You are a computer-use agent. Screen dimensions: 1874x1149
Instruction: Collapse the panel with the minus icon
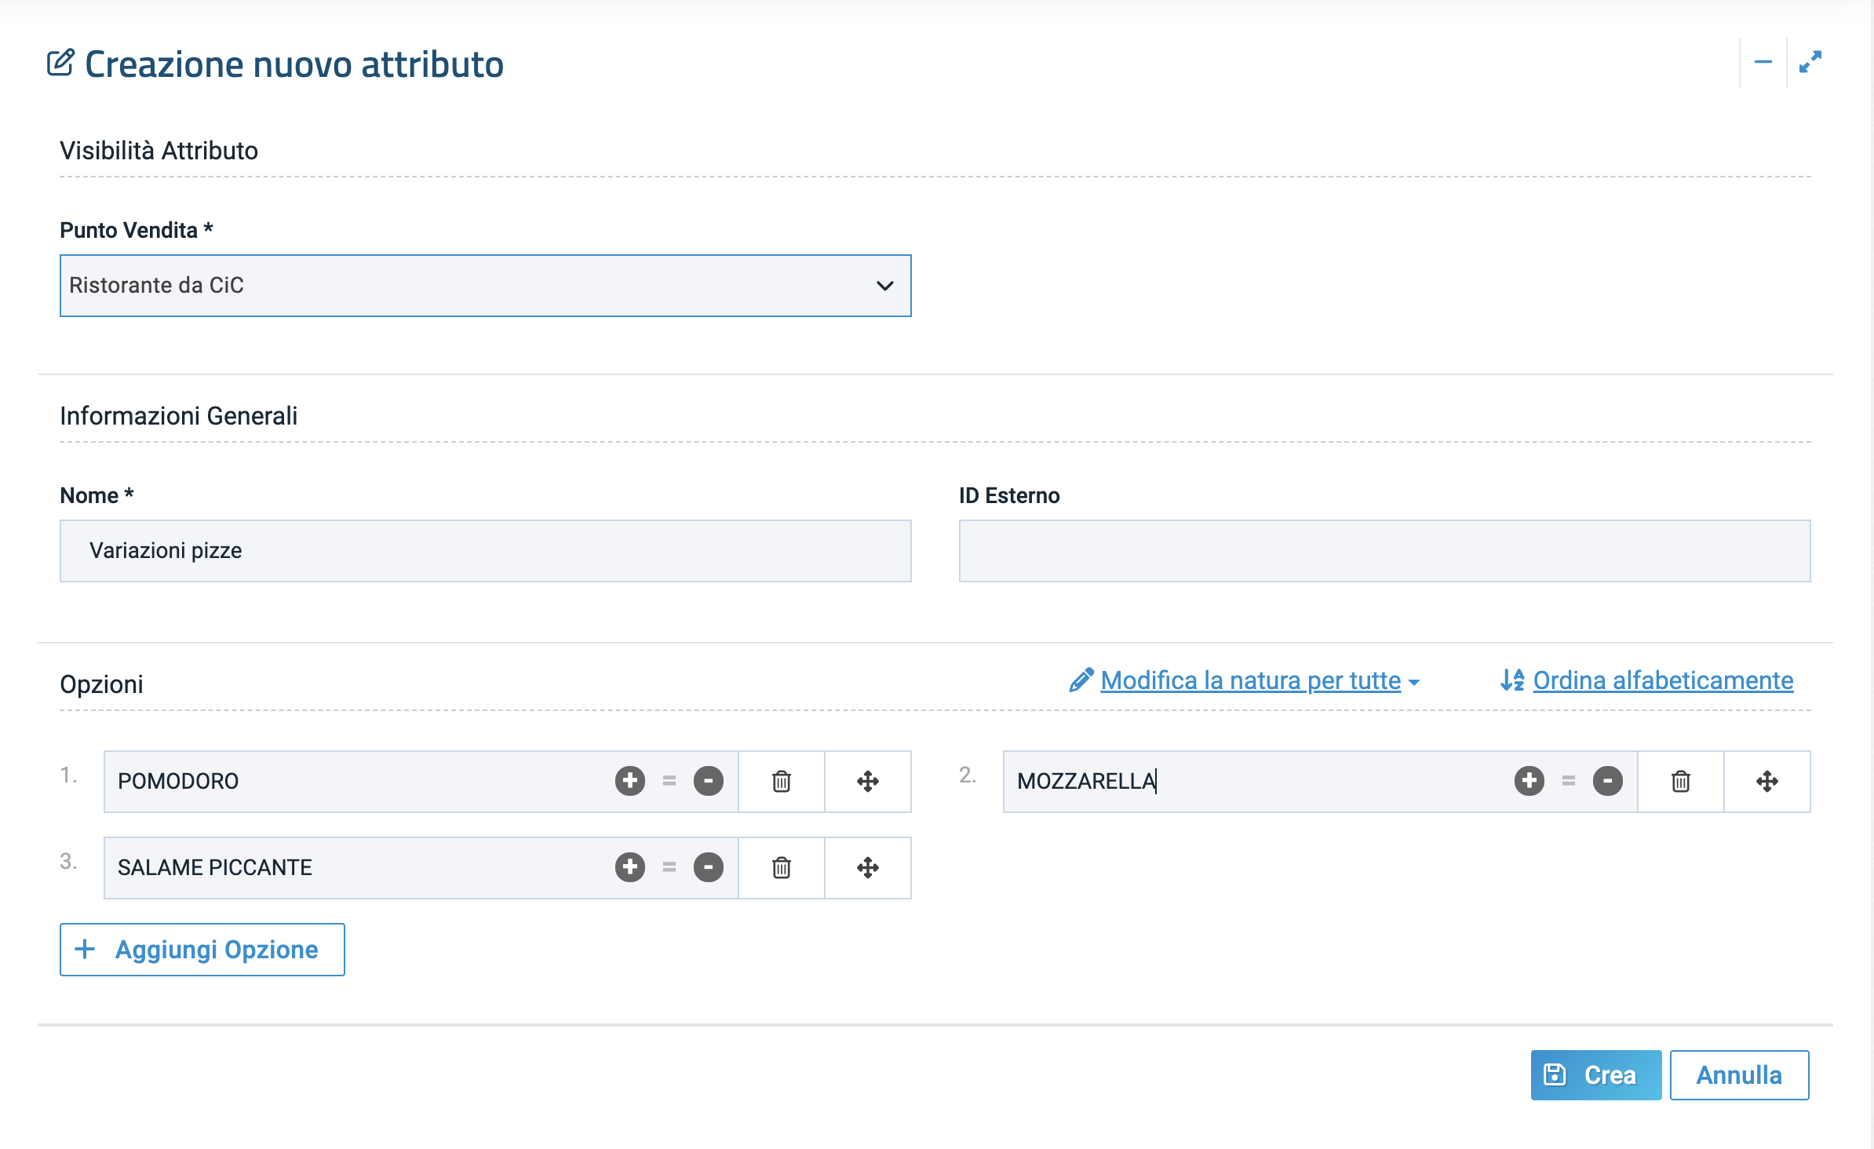pos(1763,62)
